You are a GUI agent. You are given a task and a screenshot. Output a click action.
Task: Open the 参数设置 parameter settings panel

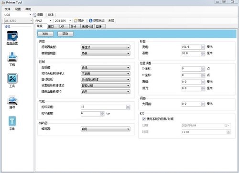tap(12, 38)
